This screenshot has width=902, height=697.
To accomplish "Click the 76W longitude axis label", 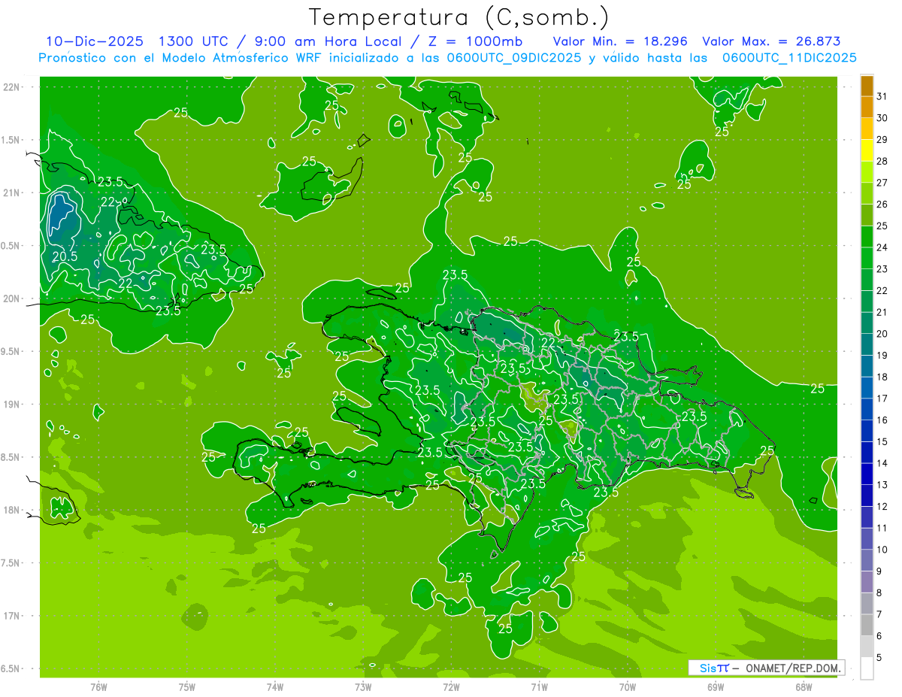I will click(x=98, y=686).
